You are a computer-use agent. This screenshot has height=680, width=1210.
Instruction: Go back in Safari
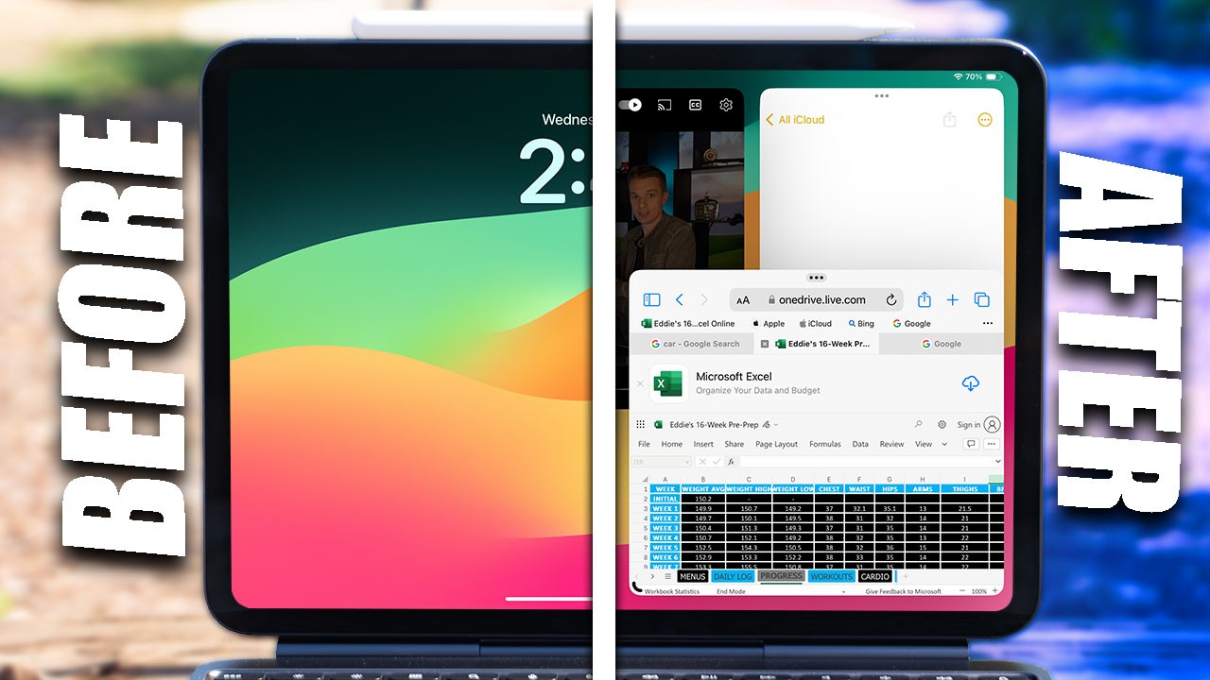(680, 300)
